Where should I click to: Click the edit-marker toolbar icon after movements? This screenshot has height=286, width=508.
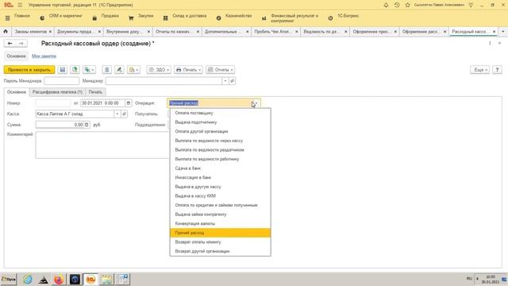[119, 70]
